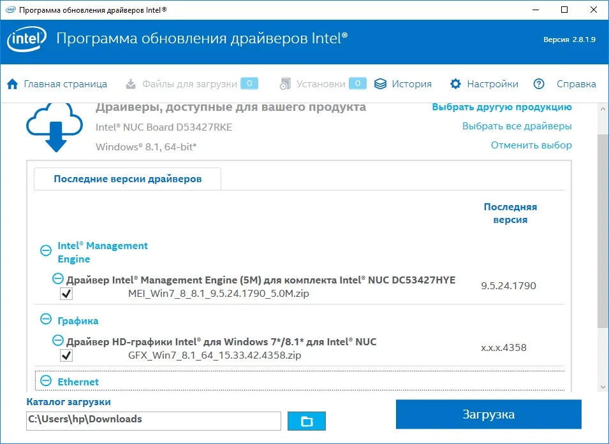Uncheck MEI_Win7_8_8.1_9.5.24.1790_5.0M.zip checkbox
This screenshot has height=444, width=609.
(x=66, y=294)
